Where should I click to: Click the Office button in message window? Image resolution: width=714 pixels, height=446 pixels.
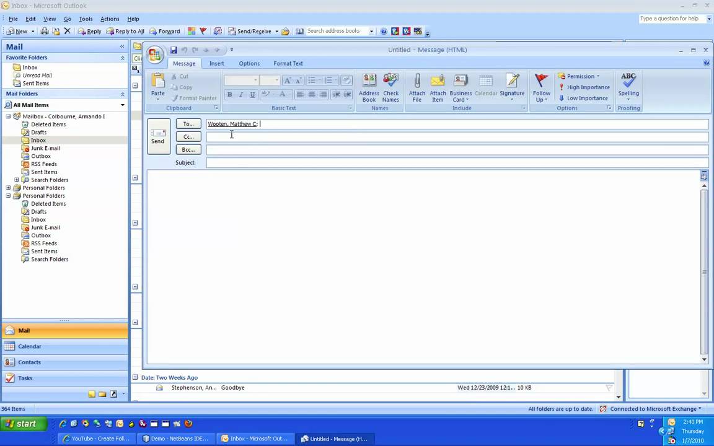pos(155,55)
